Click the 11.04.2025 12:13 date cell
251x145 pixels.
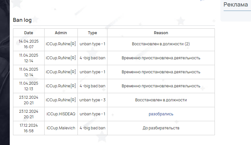29,86
